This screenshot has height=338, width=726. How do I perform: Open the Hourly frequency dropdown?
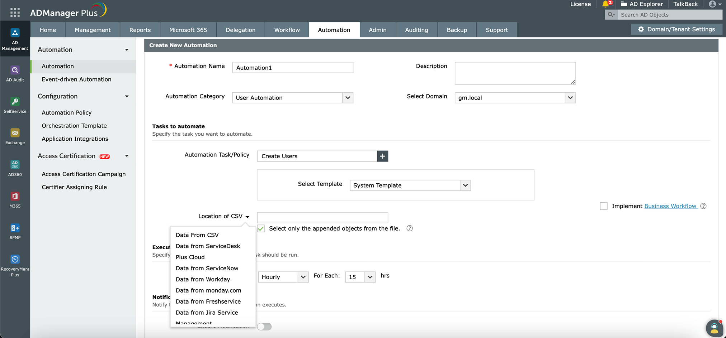point(283,277)
